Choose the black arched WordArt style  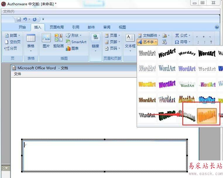[x=187, y=53]
